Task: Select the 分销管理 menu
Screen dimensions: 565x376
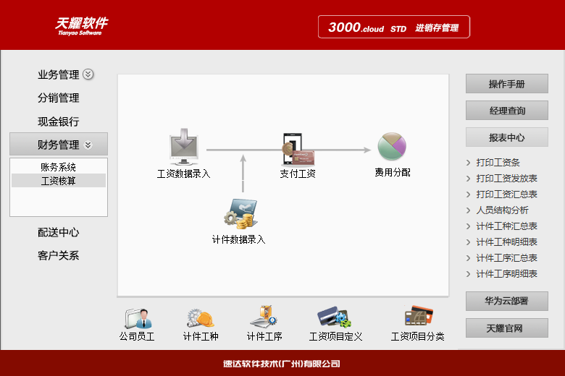Action: tap(59, 98)
